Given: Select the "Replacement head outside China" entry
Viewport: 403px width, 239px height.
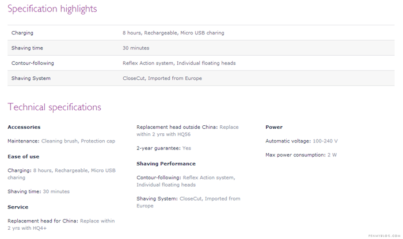Looking at the screenshot, I should click(187, 130).
